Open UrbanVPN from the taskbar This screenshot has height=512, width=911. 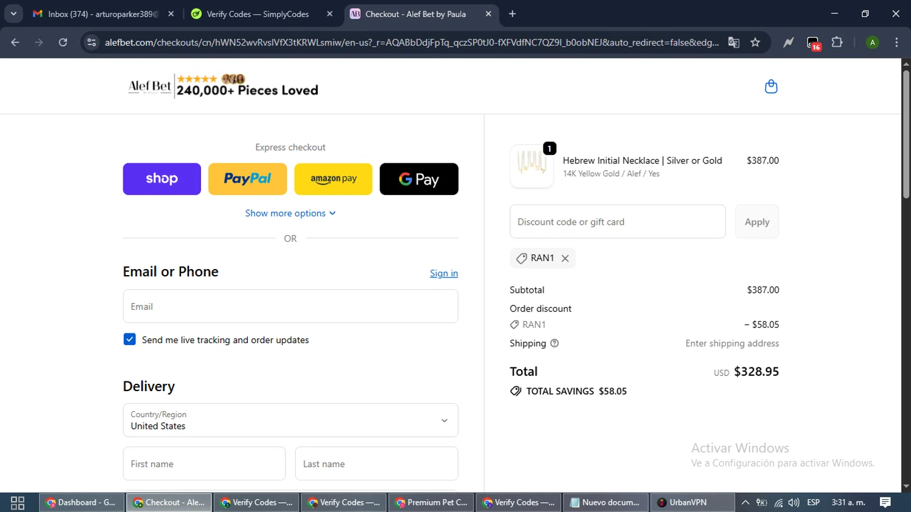click(693, 502)
